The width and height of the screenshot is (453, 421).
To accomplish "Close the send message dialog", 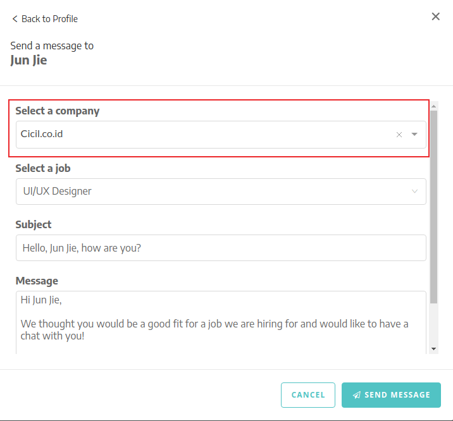I will point(435,16).
